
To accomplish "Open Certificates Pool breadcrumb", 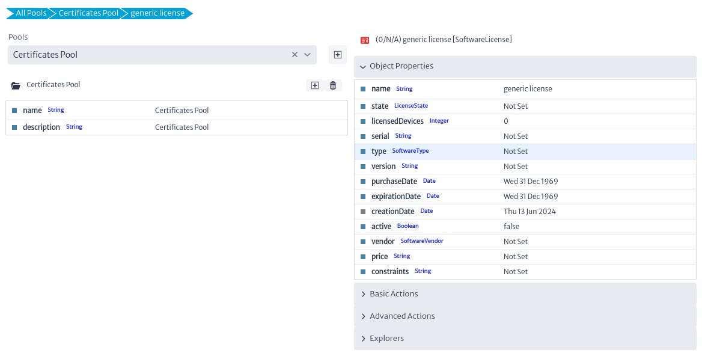I will pyautogui.click(x=88, y=13).
